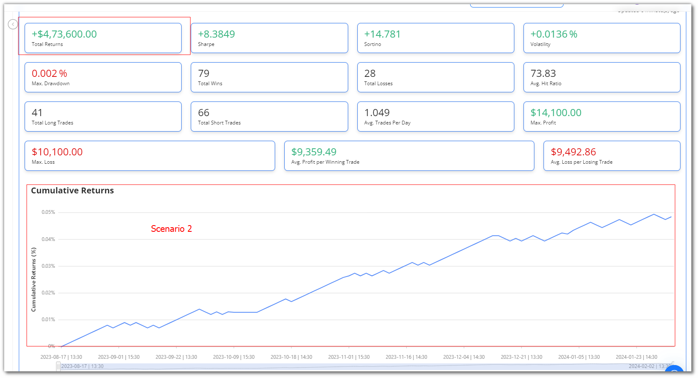This screenshot has width=698, height=378.
Task: Click the 2023-09-22 | 13:30 x-axis label
Action: point(176,357)
